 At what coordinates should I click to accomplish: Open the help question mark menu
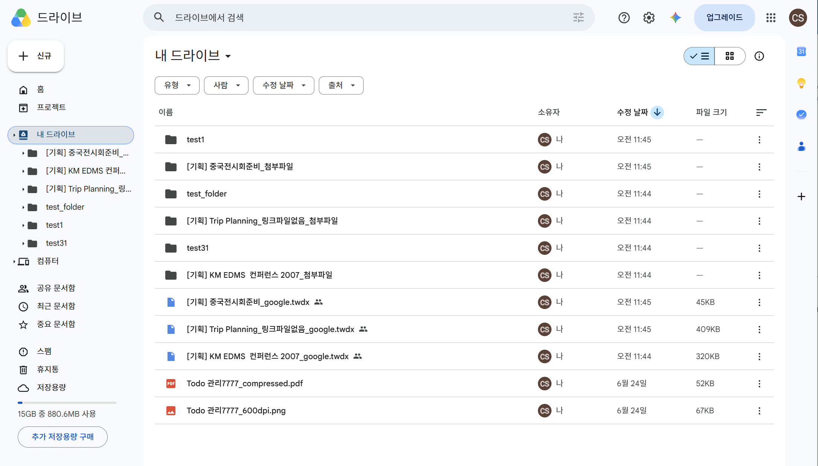point(624,18)
